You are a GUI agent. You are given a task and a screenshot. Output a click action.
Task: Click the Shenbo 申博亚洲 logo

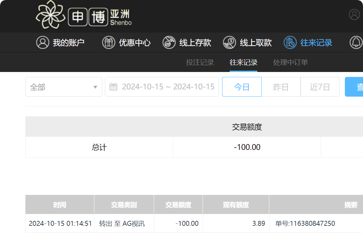tap(84, 16)
